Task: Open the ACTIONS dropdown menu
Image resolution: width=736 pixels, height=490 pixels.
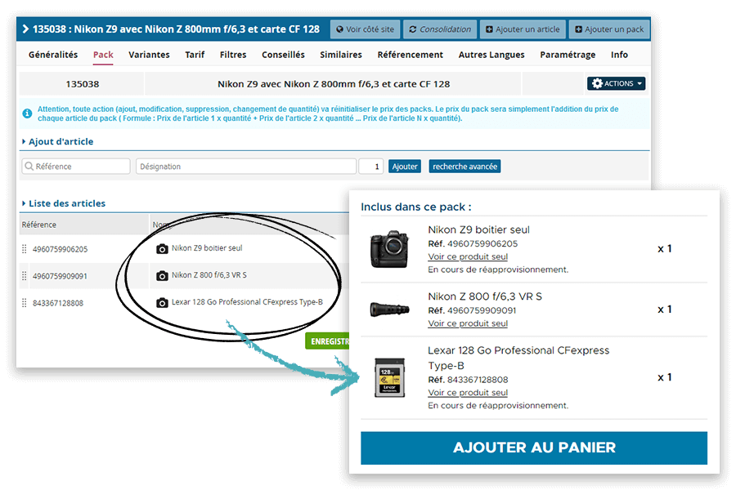Action: pos(616,83)
